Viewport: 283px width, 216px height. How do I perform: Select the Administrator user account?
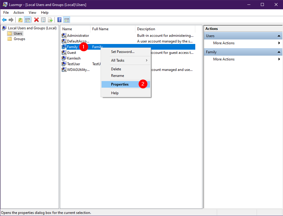click(78, 36)
